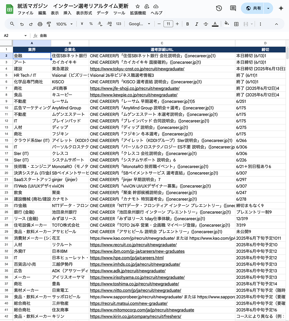This screenshot has width=289, height=321.
Task: Select cell containing 住信SBIネット銀行
Action: point(70,56)
